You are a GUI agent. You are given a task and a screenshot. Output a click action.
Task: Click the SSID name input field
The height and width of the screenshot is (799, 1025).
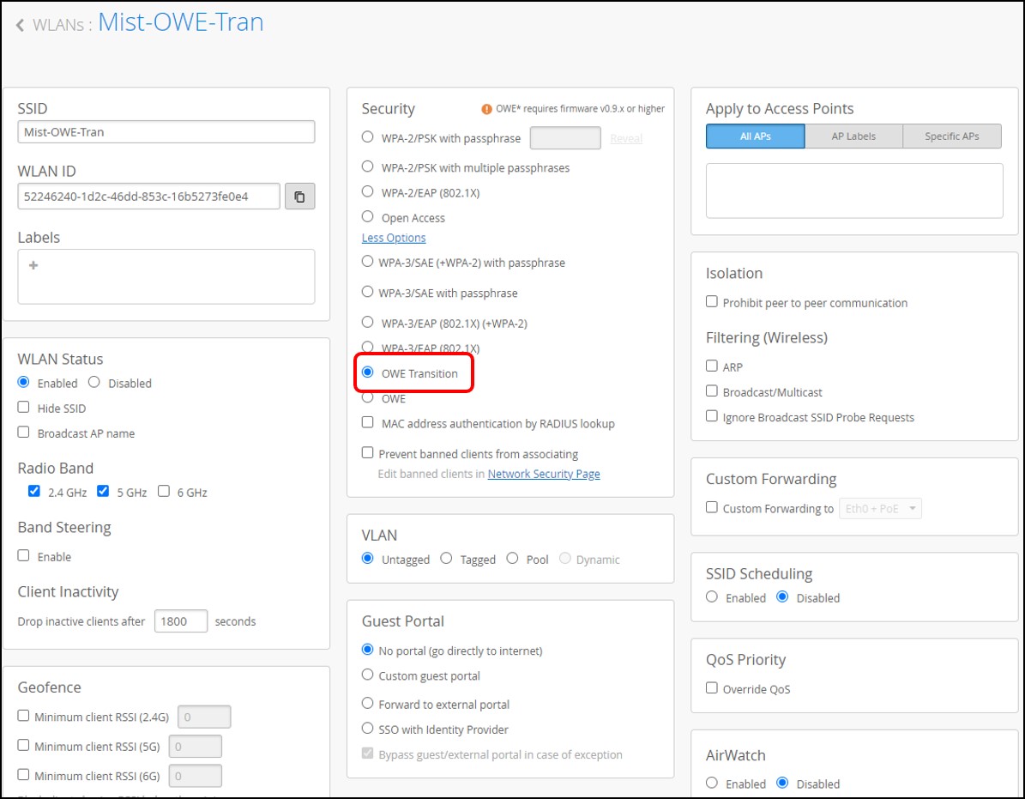pos(166,132)
